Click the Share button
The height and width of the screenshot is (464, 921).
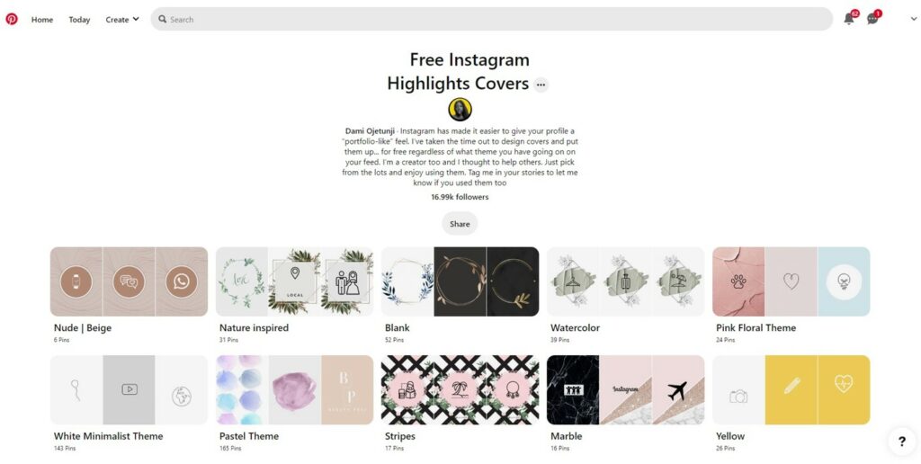pos(460,224)
